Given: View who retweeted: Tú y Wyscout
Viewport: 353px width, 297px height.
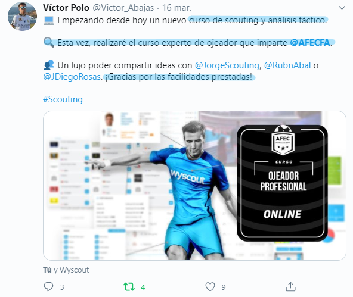Looking at the screenshot, I should click(x=66, y=270).
